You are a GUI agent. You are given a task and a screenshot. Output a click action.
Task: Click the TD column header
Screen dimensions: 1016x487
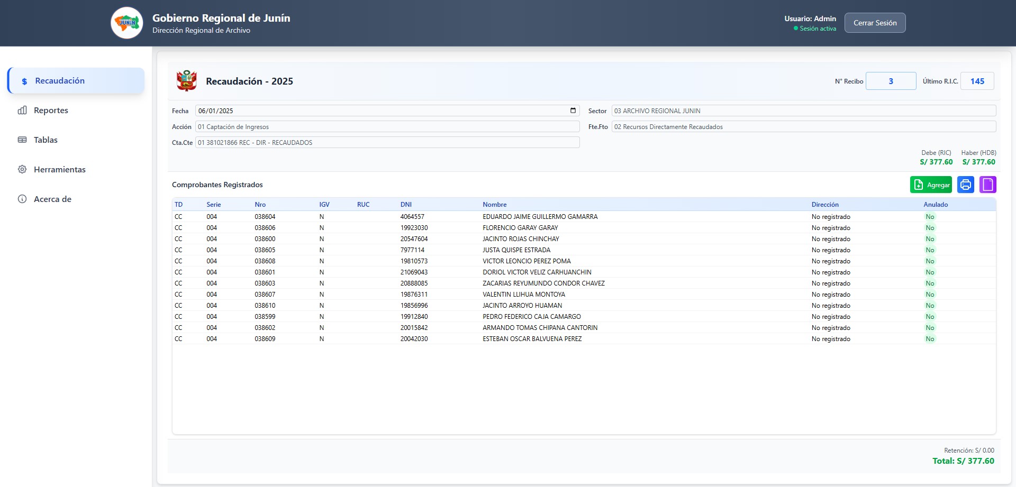tap(179, 205)
